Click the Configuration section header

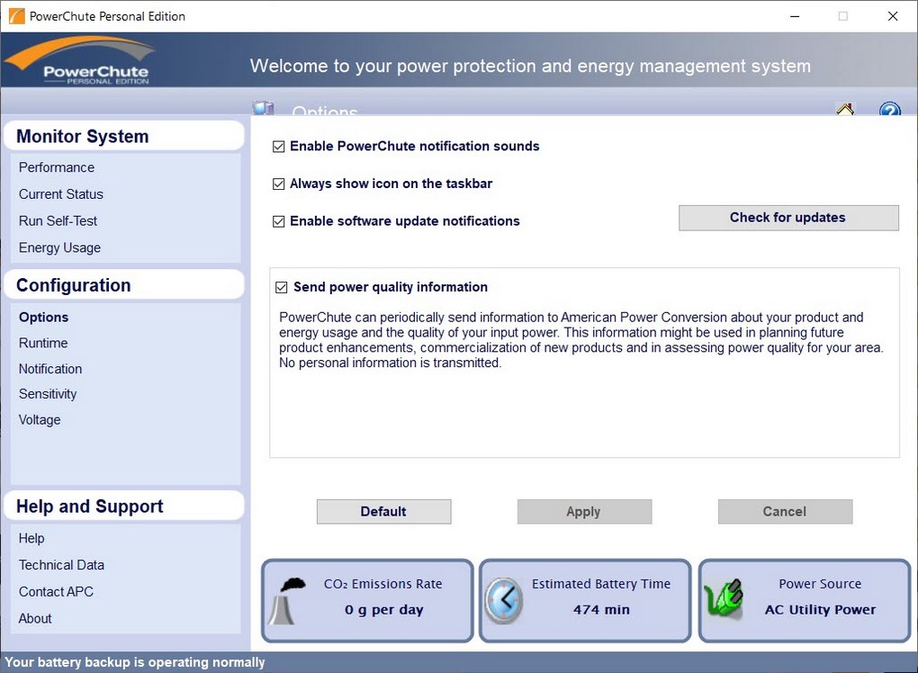point(123,285)
